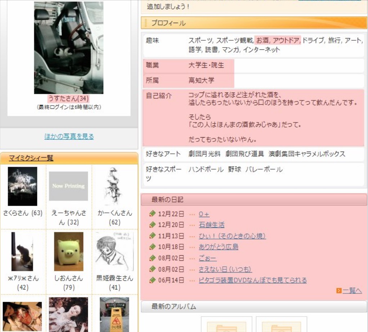Viewport: 368px width, 332px height.
Task: Select hobby text アウトドア
Action: tap(286, 40)
